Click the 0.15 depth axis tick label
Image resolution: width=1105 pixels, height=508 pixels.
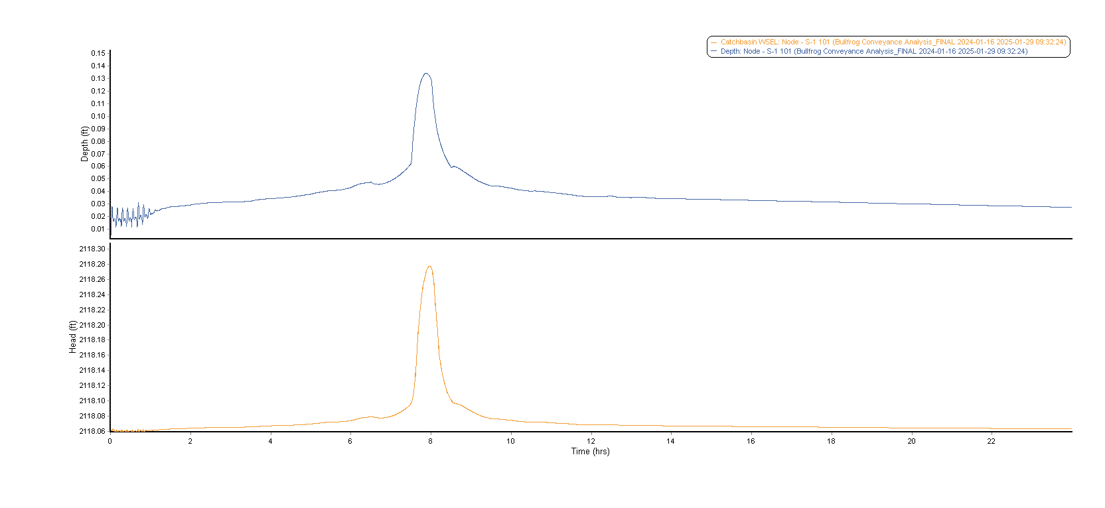[x=98, y=53]
